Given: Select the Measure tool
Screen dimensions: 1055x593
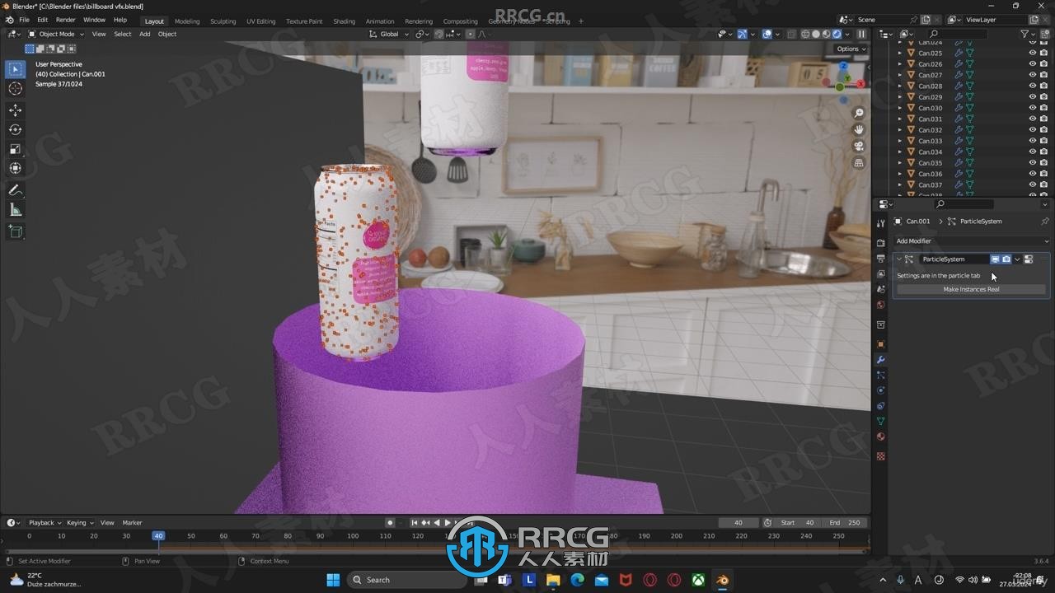Looking at the screenshot, I should pyautogui.click(x=15, y=210).
